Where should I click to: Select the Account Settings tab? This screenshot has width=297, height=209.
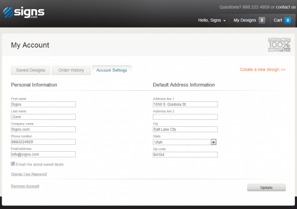pyautogui.click(x=111, y=70)
